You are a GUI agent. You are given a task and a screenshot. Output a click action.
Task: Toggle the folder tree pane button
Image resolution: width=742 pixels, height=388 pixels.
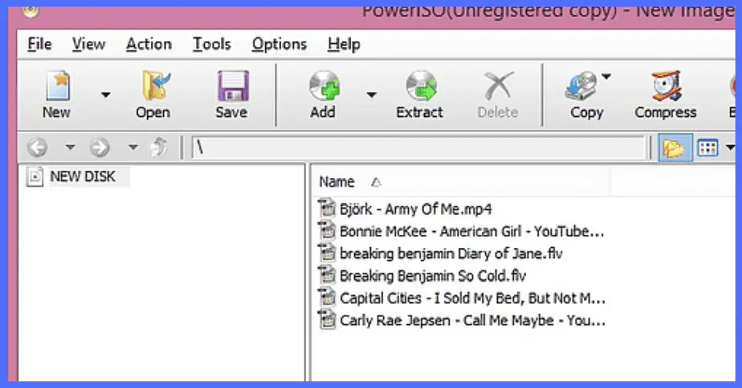[x=675, y=148]
